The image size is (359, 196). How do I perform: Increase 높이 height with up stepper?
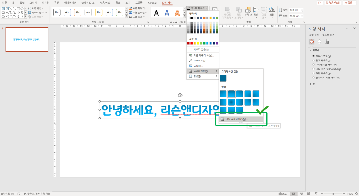[302, 9]
